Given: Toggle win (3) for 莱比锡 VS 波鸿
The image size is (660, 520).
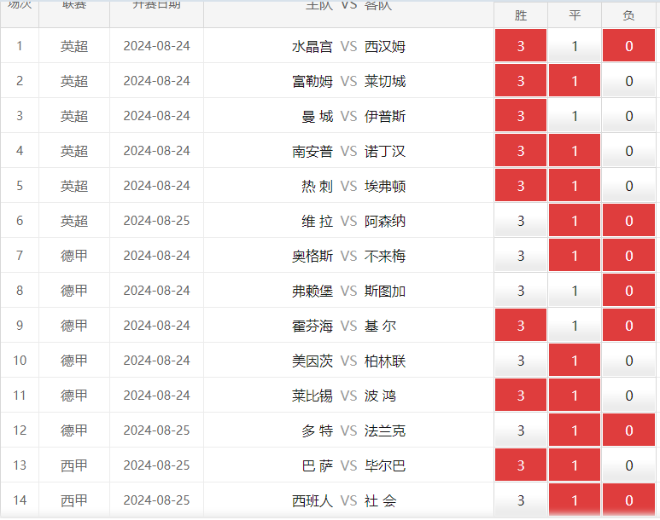Looking at the screenshot, I should 521,395.
